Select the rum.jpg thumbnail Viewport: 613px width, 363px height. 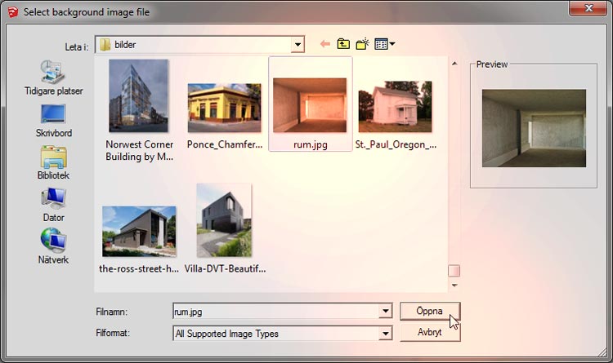(310, 105)
